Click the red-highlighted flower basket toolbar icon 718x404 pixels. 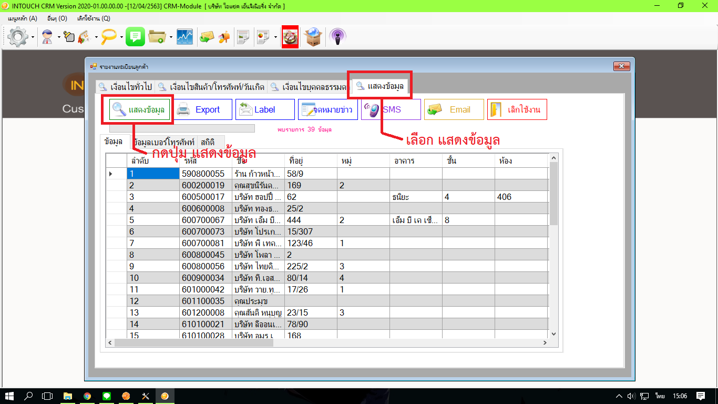[290, 37]
